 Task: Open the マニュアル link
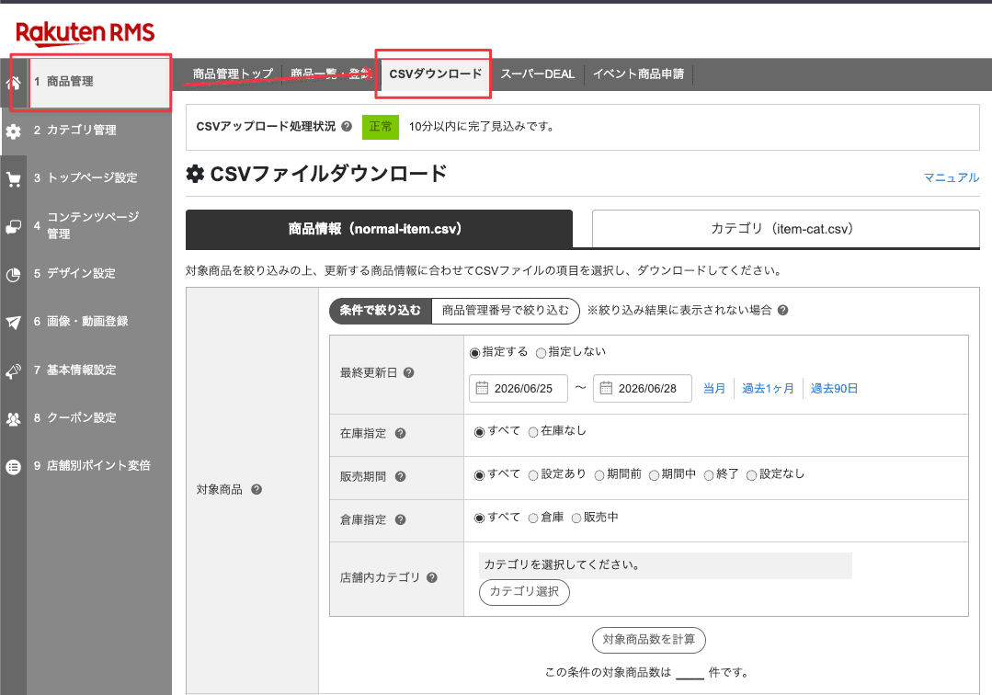[x=951, y=177]
